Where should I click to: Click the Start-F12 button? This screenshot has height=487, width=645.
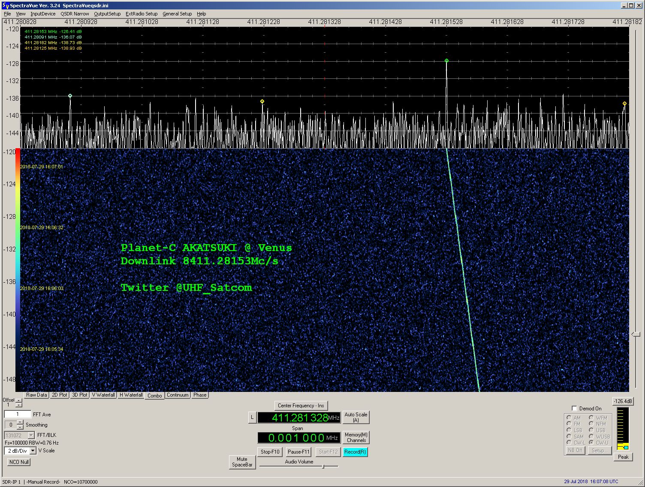tap(328, 452)
